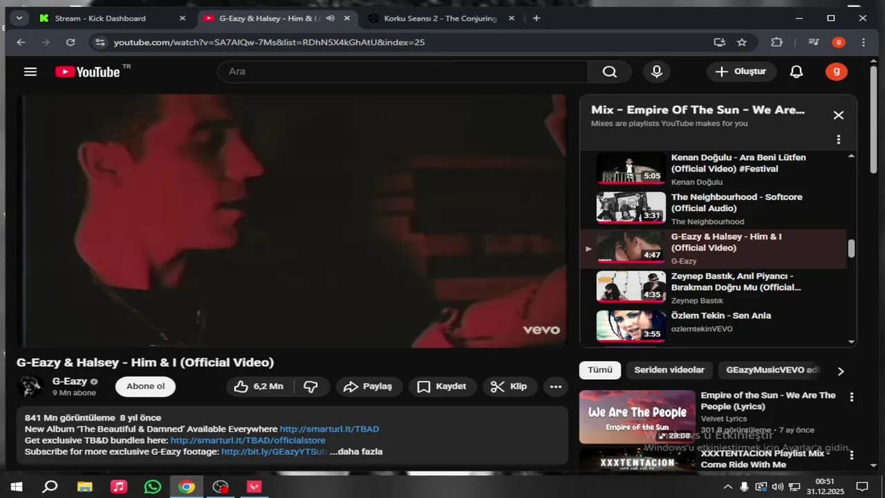885x498 pixels.
Task: Open WhatsApp from the taskbar
Action: tap(153, 487)
